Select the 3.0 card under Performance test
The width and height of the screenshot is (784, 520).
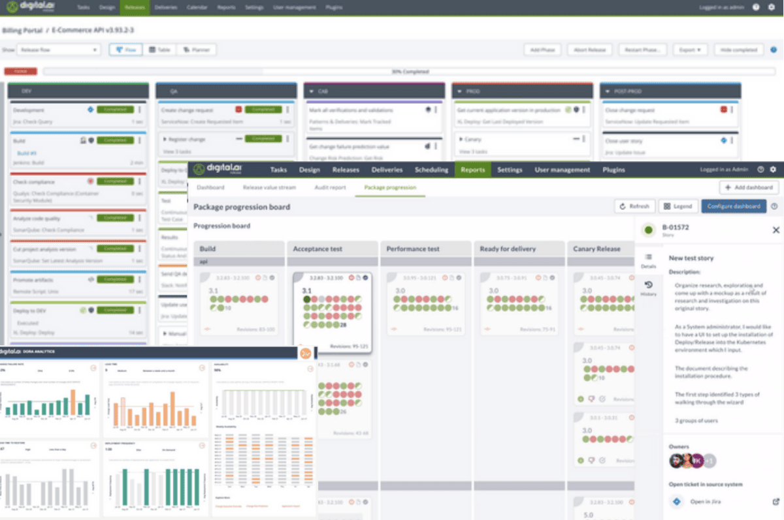[425, 304]
